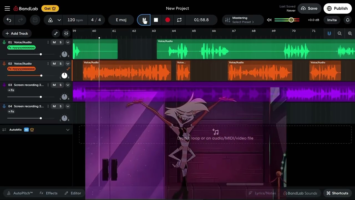Open the Editor tab
This screenshot has height=200, width=355.
pyautogui.click(x=73, y=193)
